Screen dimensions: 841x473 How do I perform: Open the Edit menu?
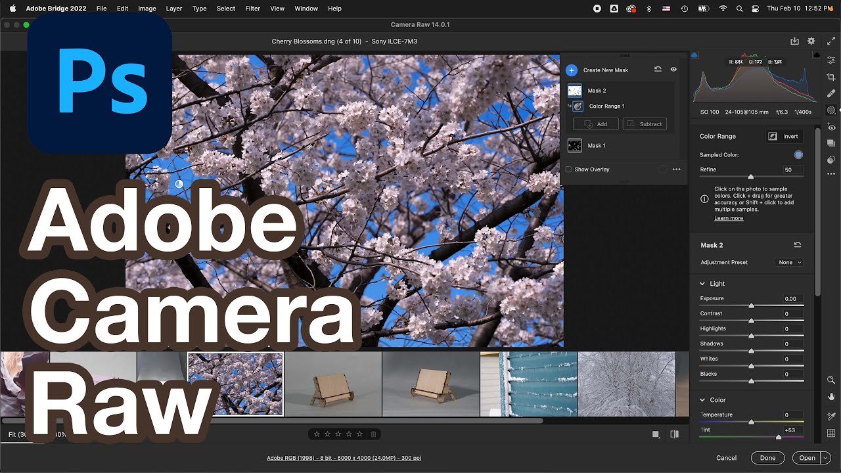122,9
